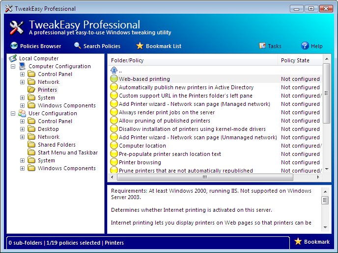
Task: Collapse the Computer Configuration node
Action: click(13, 66)
